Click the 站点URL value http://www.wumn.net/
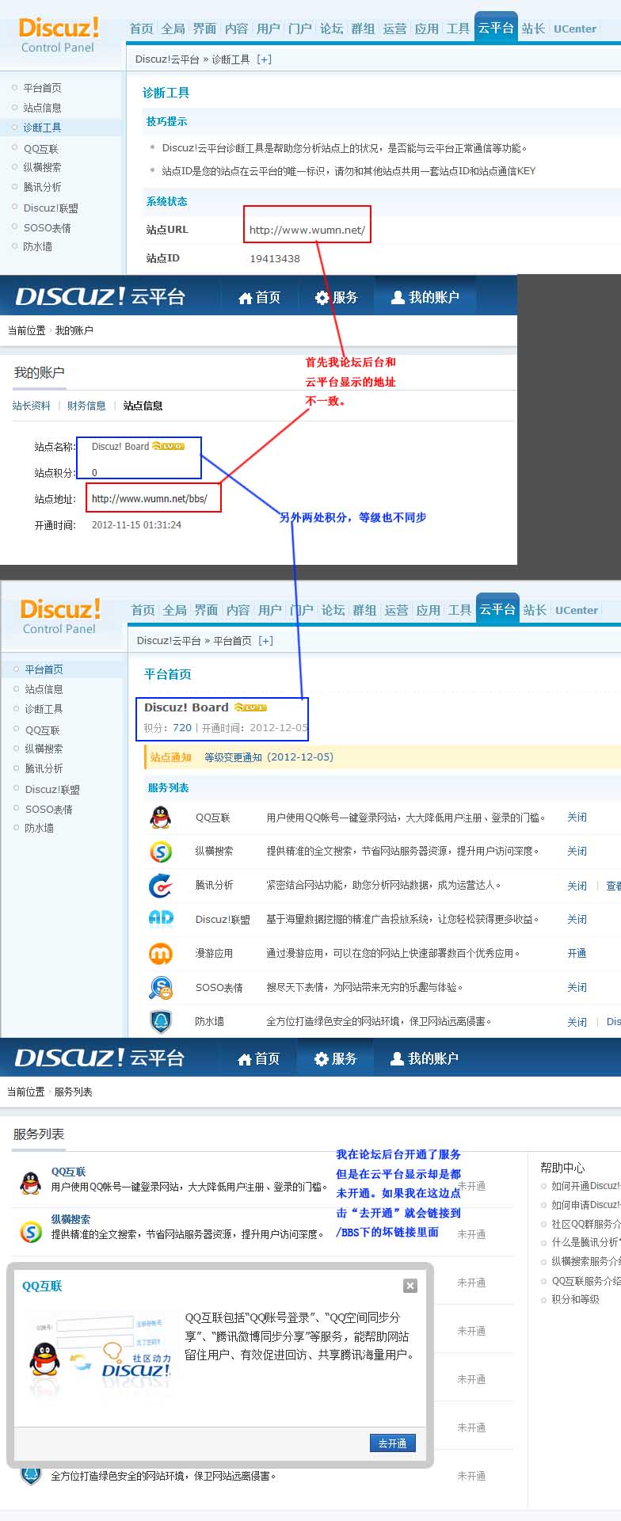This screenshot has width=621, height=1521. pos(307,231)
